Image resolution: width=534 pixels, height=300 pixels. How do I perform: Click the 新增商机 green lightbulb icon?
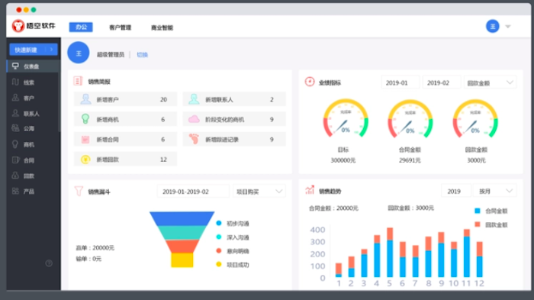[x=85, y=119]
